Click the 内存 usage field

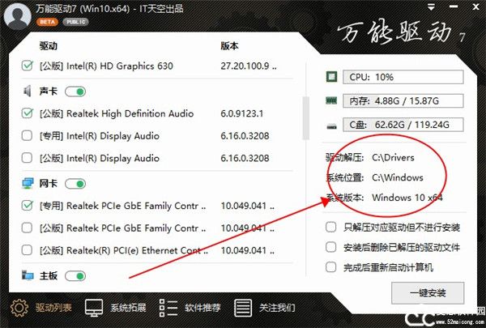tap(403, 100)
